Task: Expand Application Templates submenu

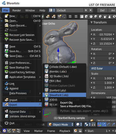Action: [x=22, y=77]
